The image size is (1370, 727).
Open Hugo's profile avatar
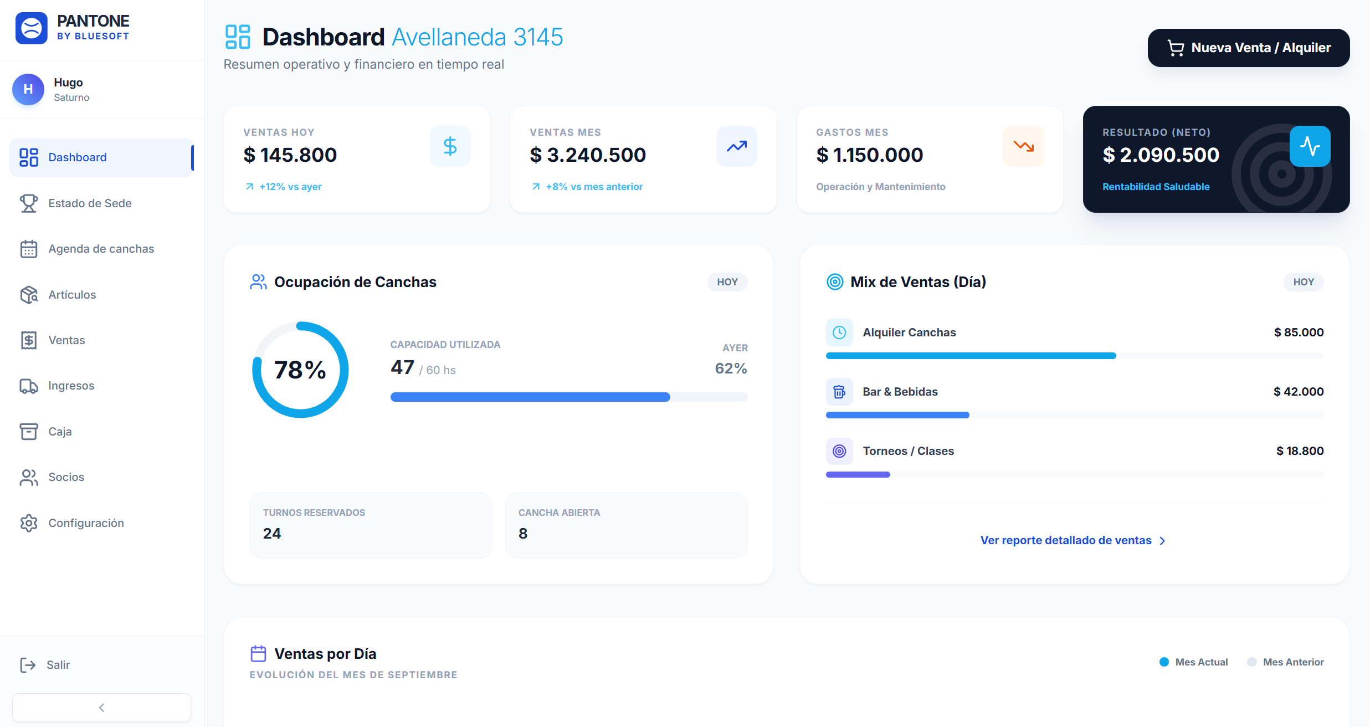coord(28,89)
